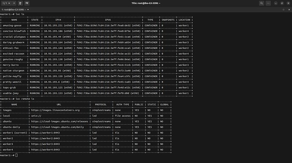The width and height of the screenshot is (292, 163).
Task: Add terminal down split icon
Action: (27, 3)
